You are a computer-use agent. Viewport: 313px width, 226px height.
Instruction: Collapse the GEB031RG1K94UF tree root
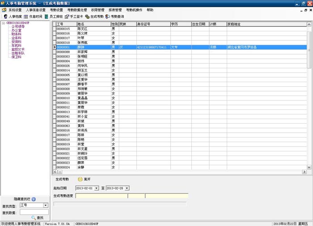coord(4,23)
